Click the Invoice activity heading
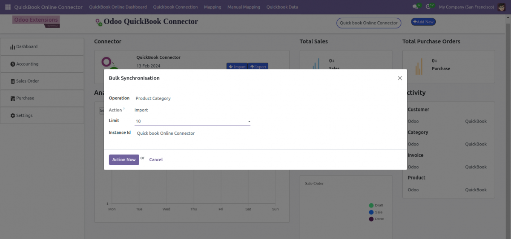The height and width of the screenshot is (239, 511). [x=416, y=155]
